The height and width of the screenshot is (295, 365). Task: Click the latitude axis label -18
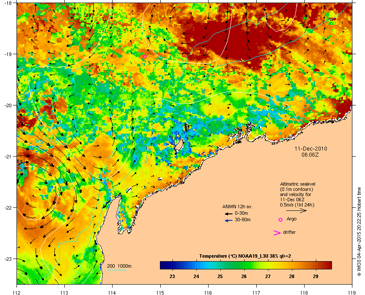(x=8, y=3)
